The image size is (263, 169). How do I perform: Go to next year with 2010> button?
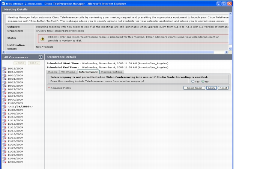pyautogui.click(x=34, y=63)
